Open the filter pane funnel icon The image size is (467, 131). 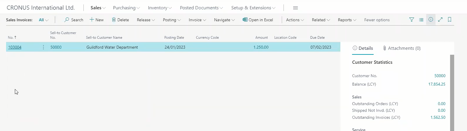pos(412,20)
